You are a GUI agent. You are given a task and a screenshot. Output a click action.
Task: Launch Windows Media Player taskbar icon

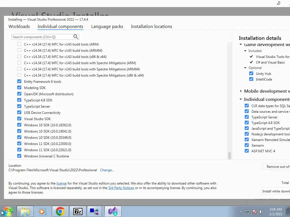coord(42,211)
